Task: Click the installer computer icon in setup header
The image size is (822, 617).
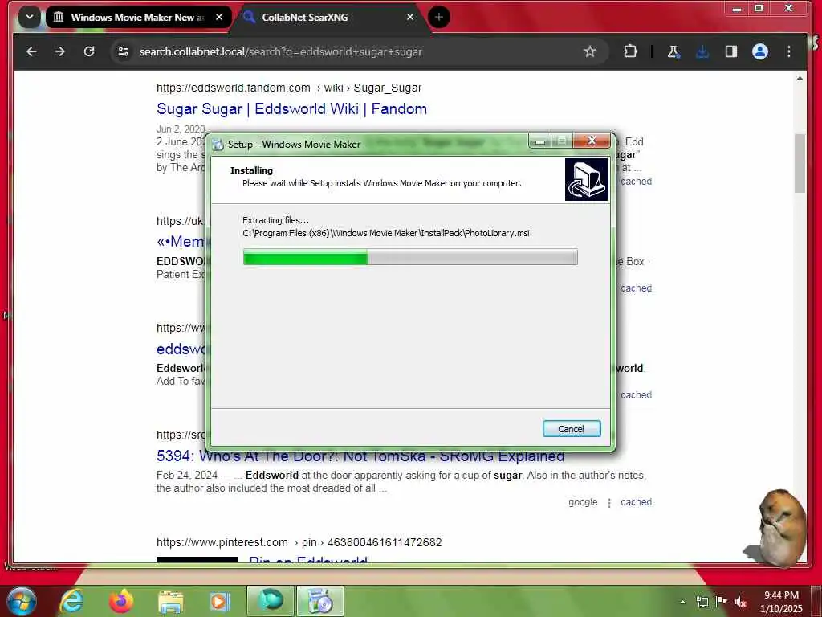Action: pyautogui.click(x=586, y=179)
